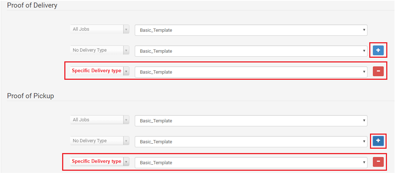Select the Proof of Pickup section heading
396x174 pixels.
click(30, 96)
